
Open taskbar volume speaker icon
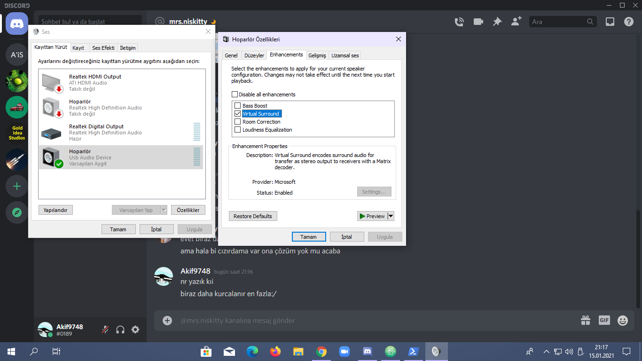pos(569,352)
